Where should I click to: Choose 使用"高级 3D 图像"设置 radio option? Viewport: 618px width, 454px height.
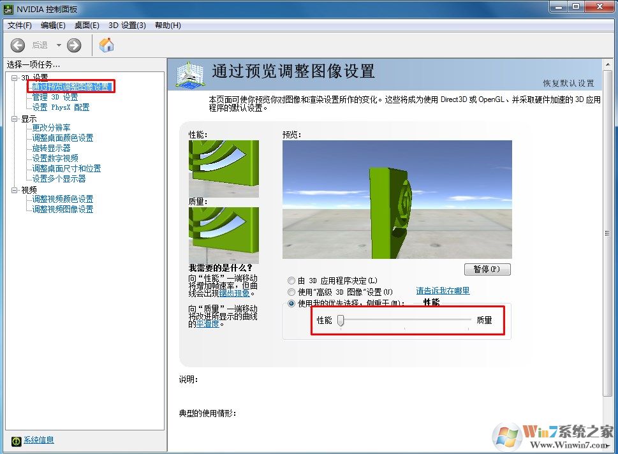click(291, 292)
